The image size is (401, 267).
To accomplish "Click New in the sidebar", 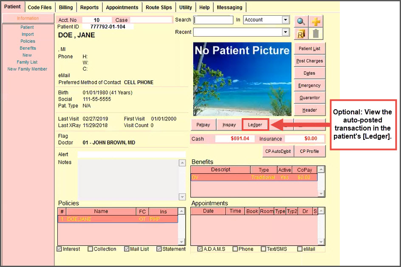I will [27, 55].
